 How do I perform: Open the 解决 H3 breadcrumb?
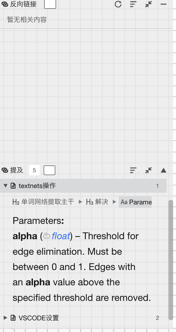pos(97,202)
